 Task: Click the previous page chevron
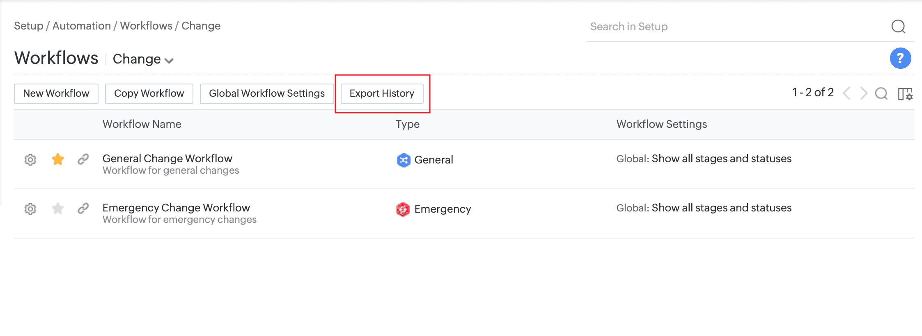pyautogui.click(x=847, y=93)
